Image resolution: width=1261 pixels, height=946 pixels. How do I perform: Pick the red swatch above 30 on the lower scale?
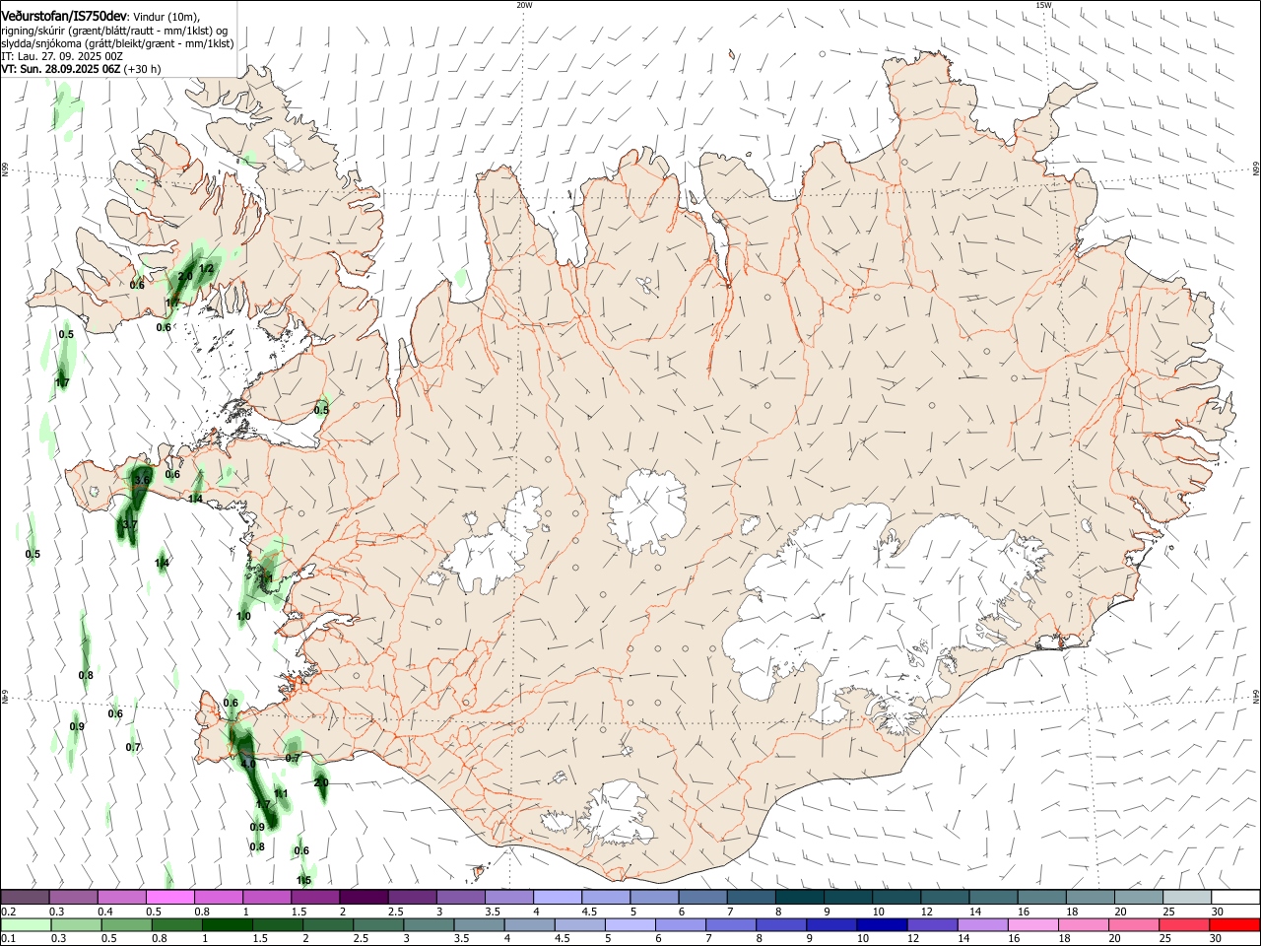point(1233,925)
